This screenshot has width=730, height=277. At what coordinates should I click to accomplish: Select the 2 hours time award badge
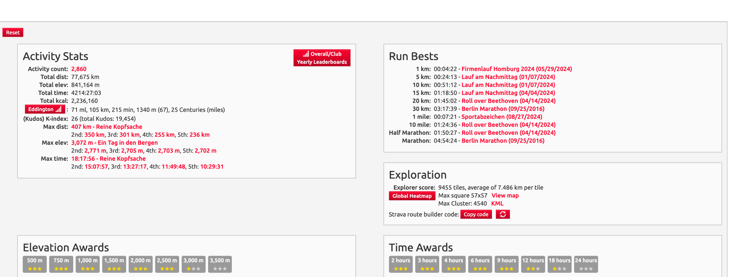[400, 264]
